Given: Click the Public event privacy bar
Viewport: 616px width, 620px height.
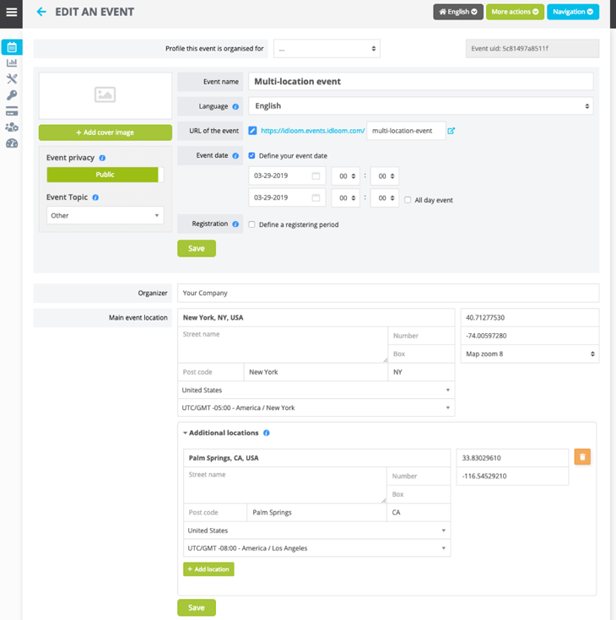Looking at the screenshot, I should [103, 175].
